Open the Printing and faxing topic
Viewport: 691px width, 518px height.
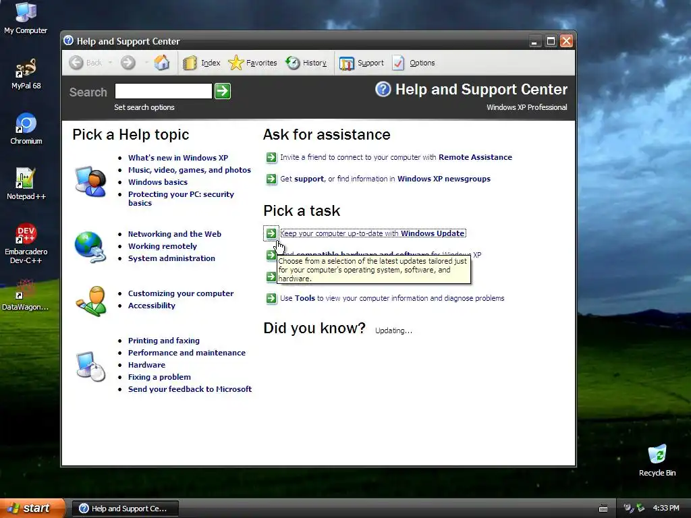pos(163,341)
